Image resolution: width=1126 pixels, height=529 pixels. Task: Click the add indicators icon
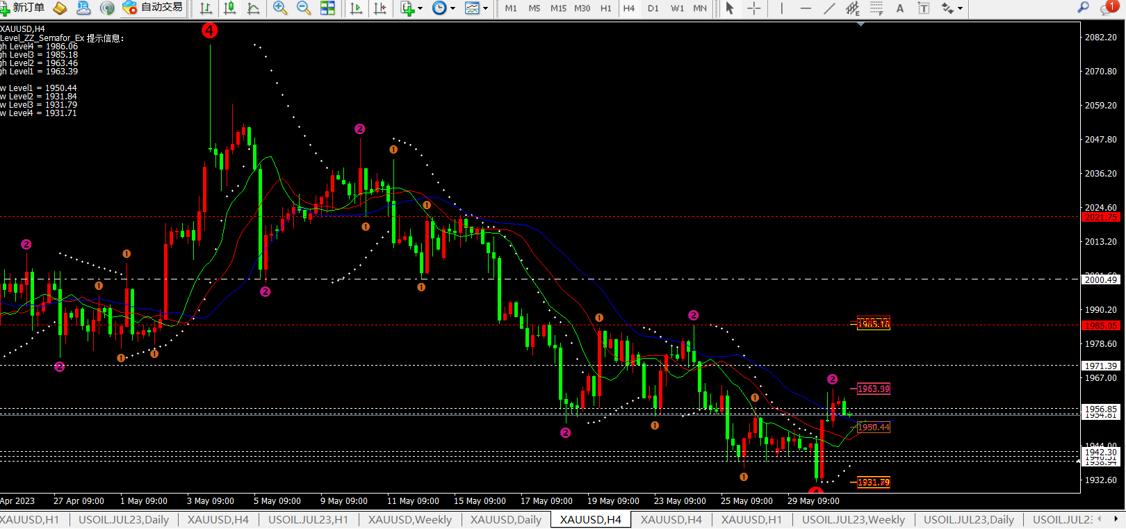407,8
